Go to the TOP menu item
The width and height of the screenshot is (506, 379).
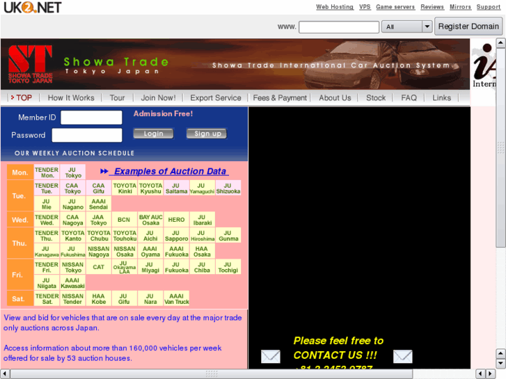tap(24, 98)
